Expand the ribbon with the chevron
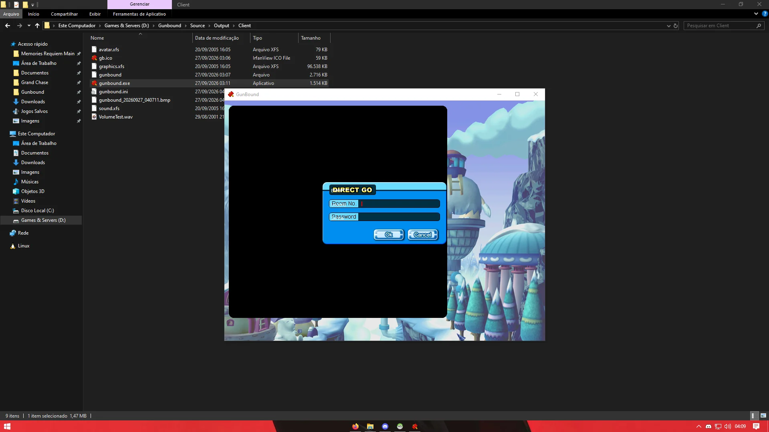 756,14
